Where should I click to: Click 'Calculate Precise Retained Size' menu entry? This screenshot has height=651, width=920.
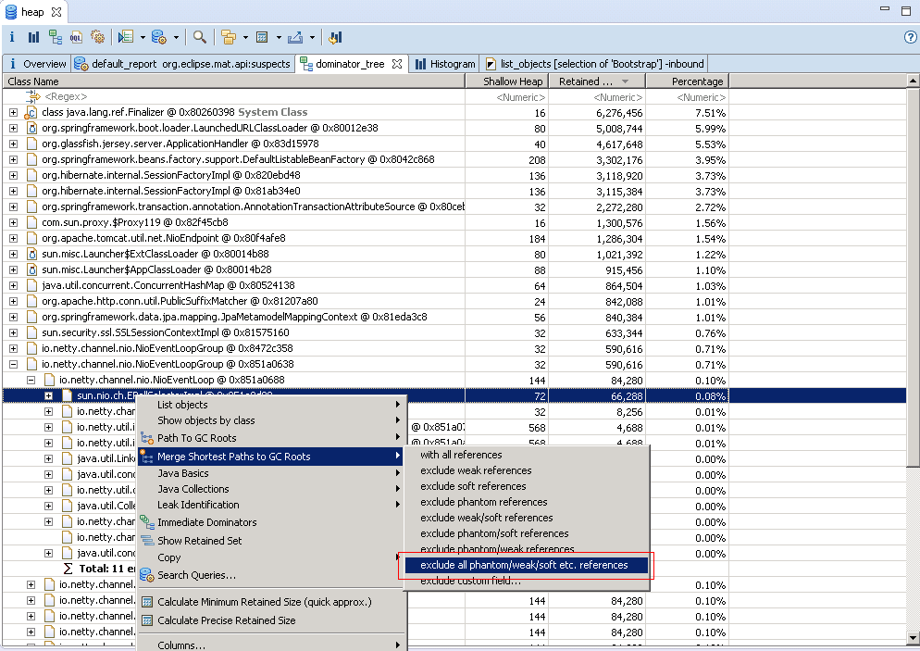coord(226,620)
